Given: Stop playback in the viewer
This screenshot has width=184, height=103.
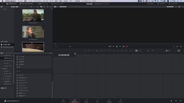Looking at the screenshot, I should 117,46.
